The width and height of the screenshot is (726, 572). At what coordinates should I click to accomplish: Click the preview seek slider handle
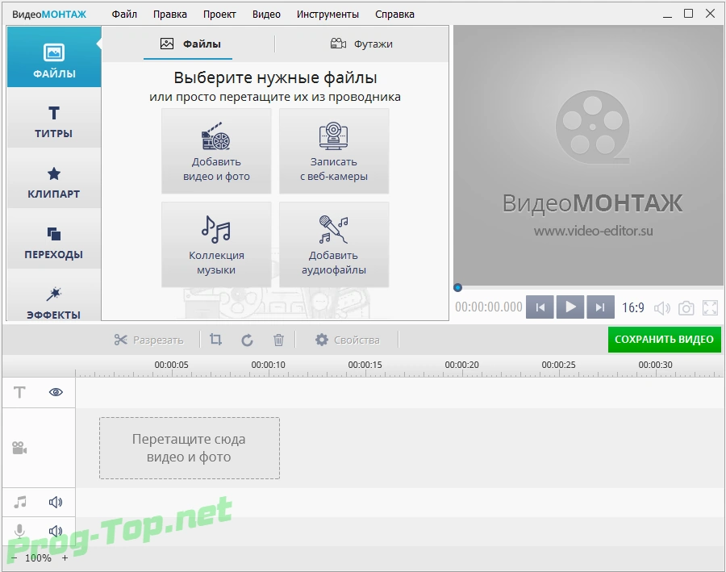[x=458, y=288]
